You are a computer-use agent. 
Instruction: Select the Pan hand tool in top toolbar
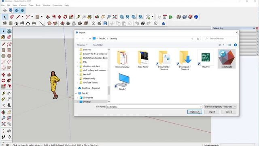coord(103,17)
